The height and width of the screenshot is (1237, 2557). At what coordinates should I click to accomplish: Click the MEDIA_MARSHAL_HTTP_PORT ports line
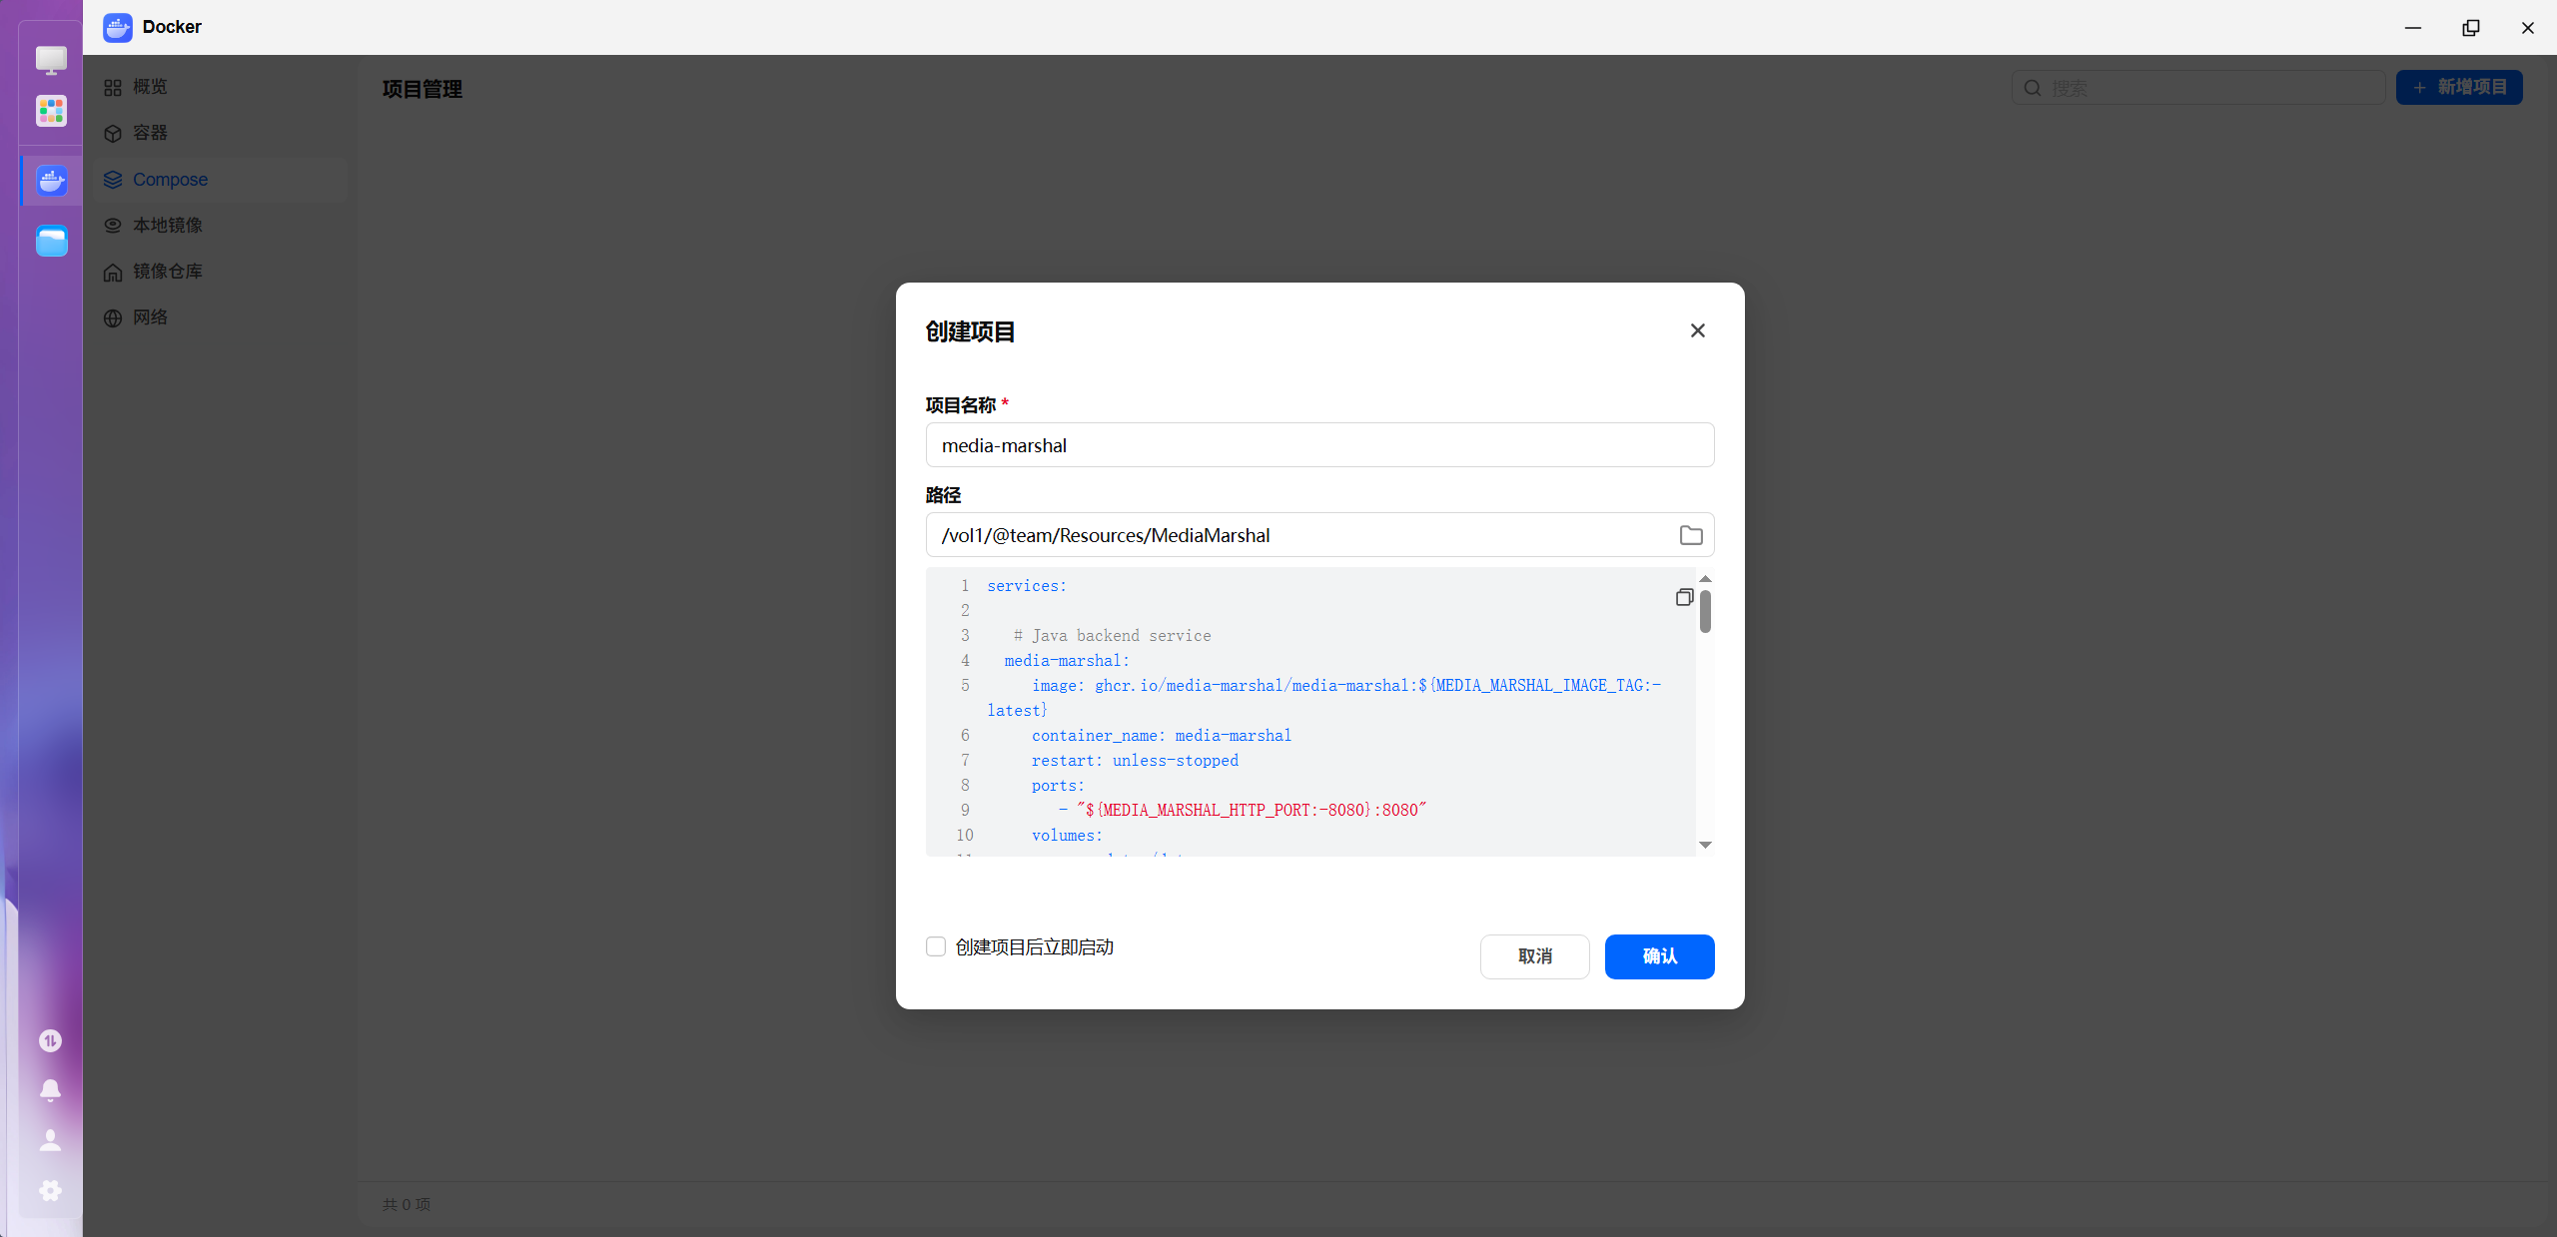(1243, 811)
